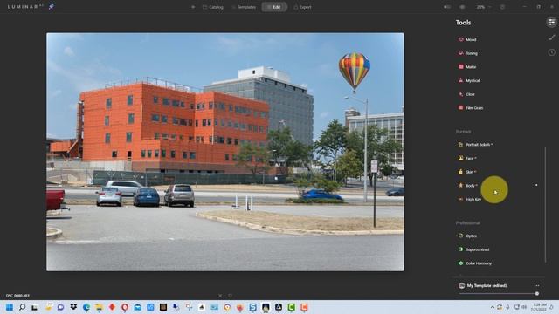The image size is (559, 314).
Task: Click the reject X icon below photo
Action: 220,296
